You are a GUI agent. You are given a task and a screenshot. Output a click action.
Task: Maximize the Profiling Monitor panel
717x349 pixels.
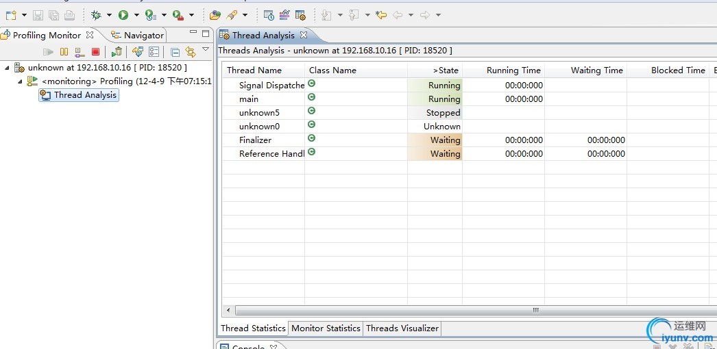(206, 34)
